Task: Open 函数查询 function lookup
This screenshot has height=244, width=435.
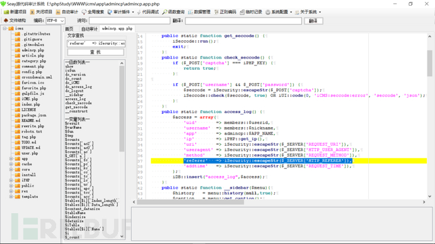Action: coord(173,12)
